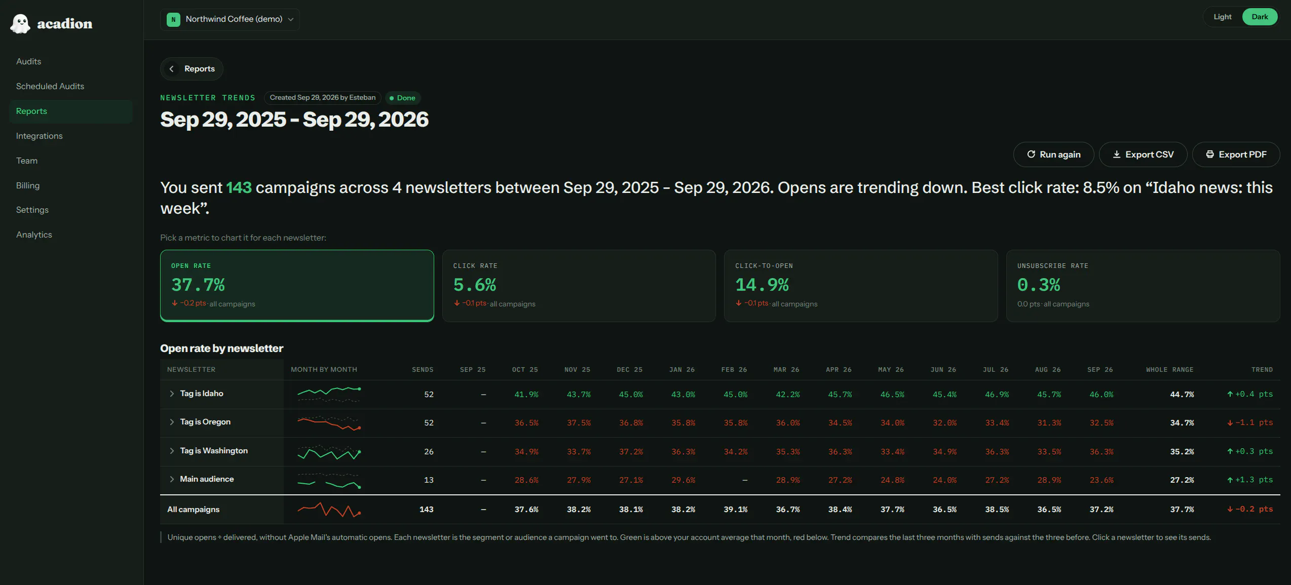Viewport: 1291px width, 585px height.
Task: Click the 143 campaigns count in summary
Action: pyautogui.click(x=239, y=187)
